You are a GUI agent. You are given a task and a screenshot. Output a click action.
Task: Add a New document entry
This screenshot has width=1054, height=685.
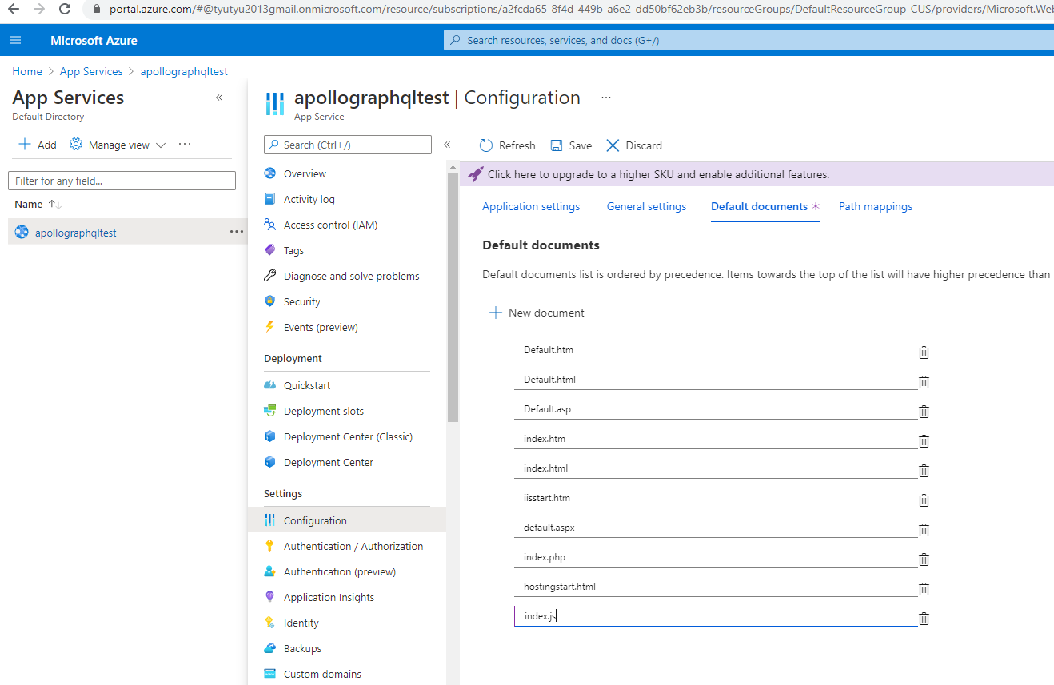coord(537,313)
